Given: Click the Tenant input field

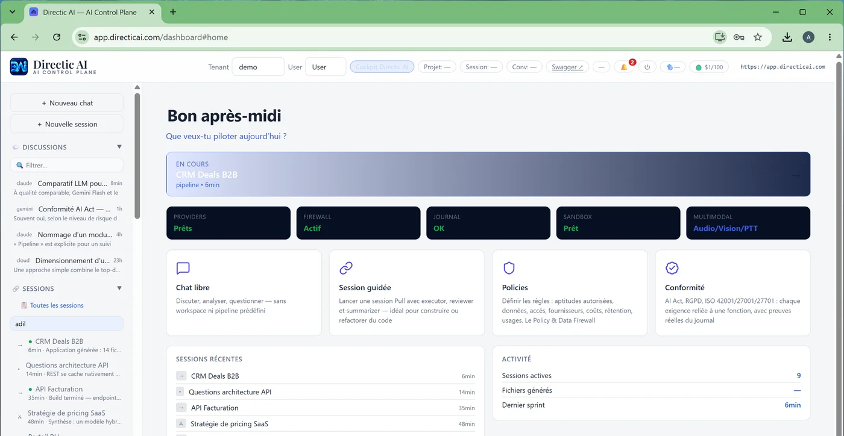Looking at the screenshot, I should click(258, 67).
